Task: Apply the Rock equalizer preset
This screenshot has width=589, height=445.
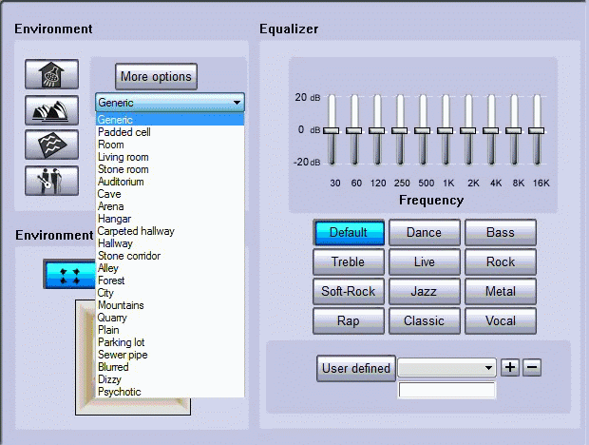Action: pyautogui.click(x=501, y=262)
